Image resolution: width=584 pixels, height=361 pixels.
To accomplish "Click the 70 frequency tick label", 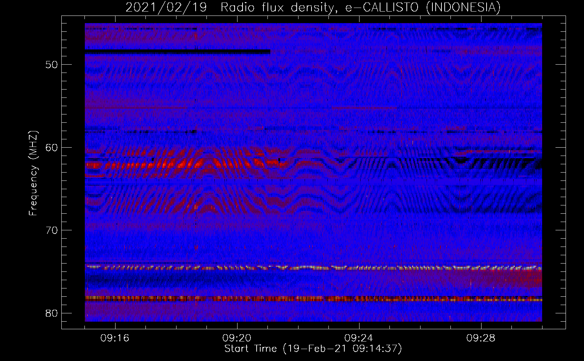I will (x=52, y=230).
